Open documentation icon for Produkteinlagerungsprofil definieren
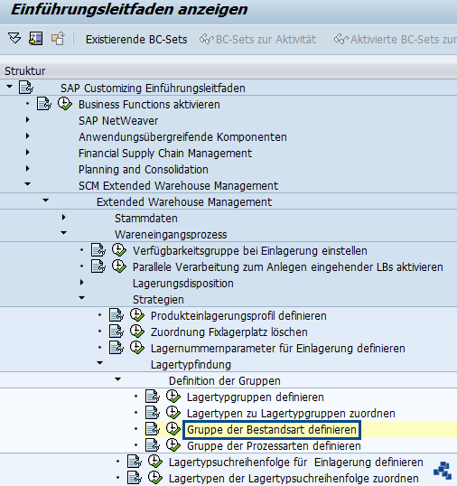This screenshot has height=486, width=457. 117,315
